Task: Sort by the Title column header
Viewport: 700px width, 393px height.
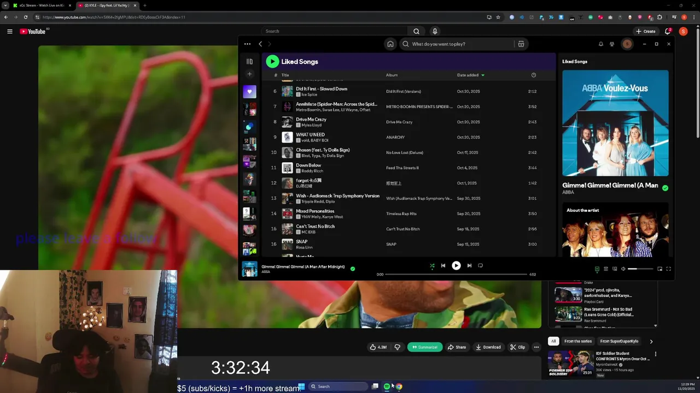Action: (285, 75)
